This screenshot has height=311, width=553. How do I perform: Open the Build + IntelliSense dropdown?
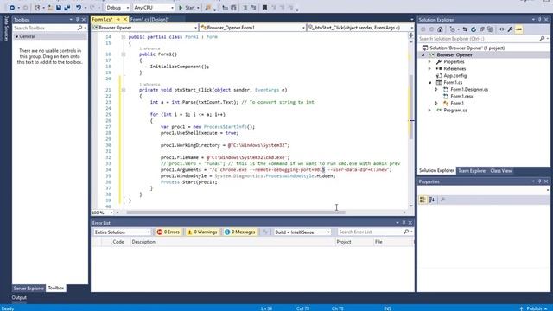tap(302, 232)
